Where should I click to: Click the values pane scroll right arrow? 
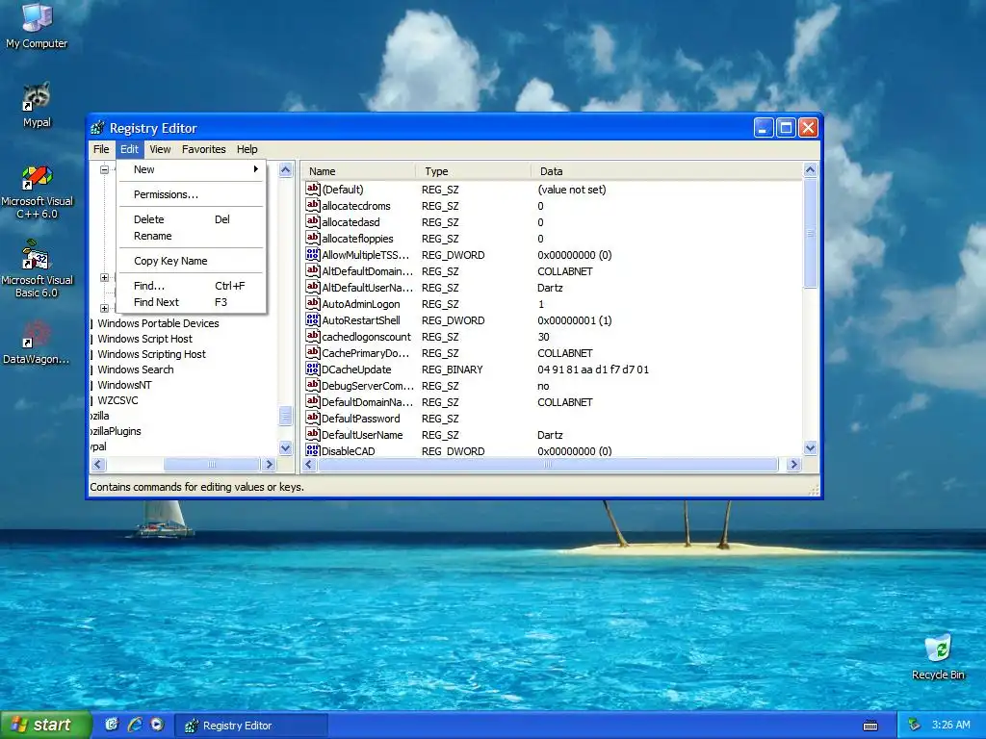tap(793, 465)
